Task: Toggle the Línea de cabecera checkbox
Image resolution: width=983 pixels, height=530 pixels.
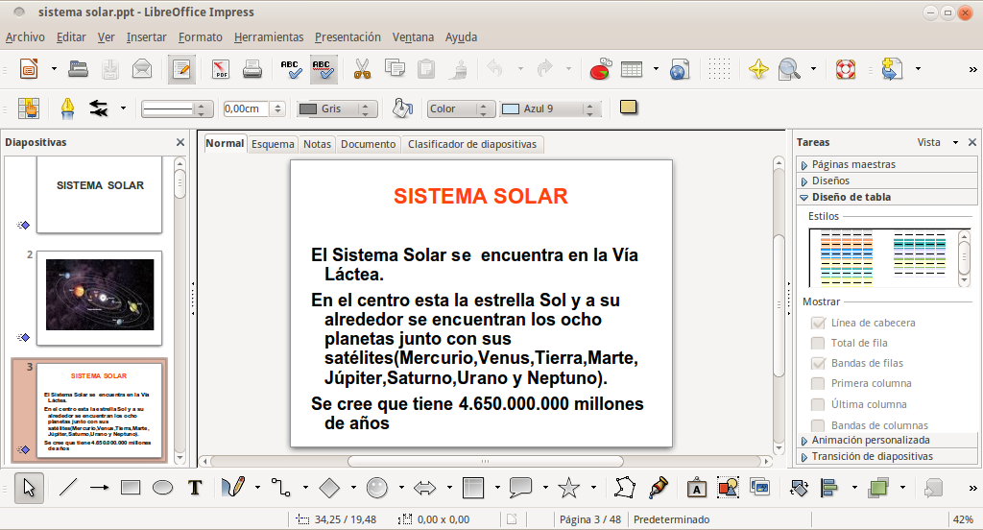Action: pos(818,323)
